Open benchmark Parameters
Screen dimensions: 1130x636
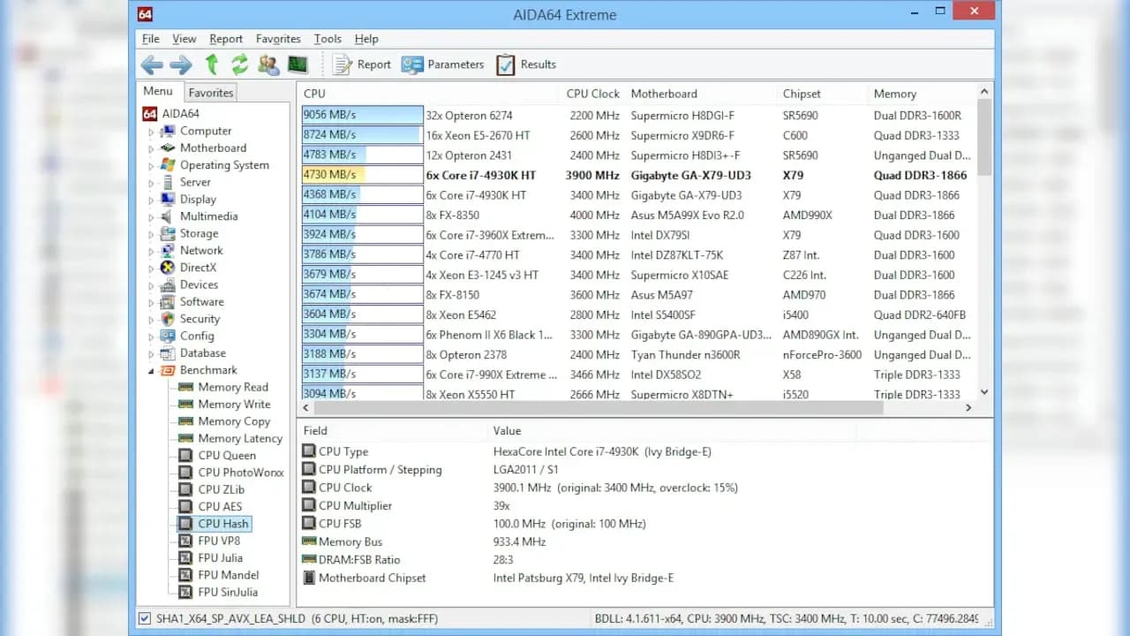442,64
